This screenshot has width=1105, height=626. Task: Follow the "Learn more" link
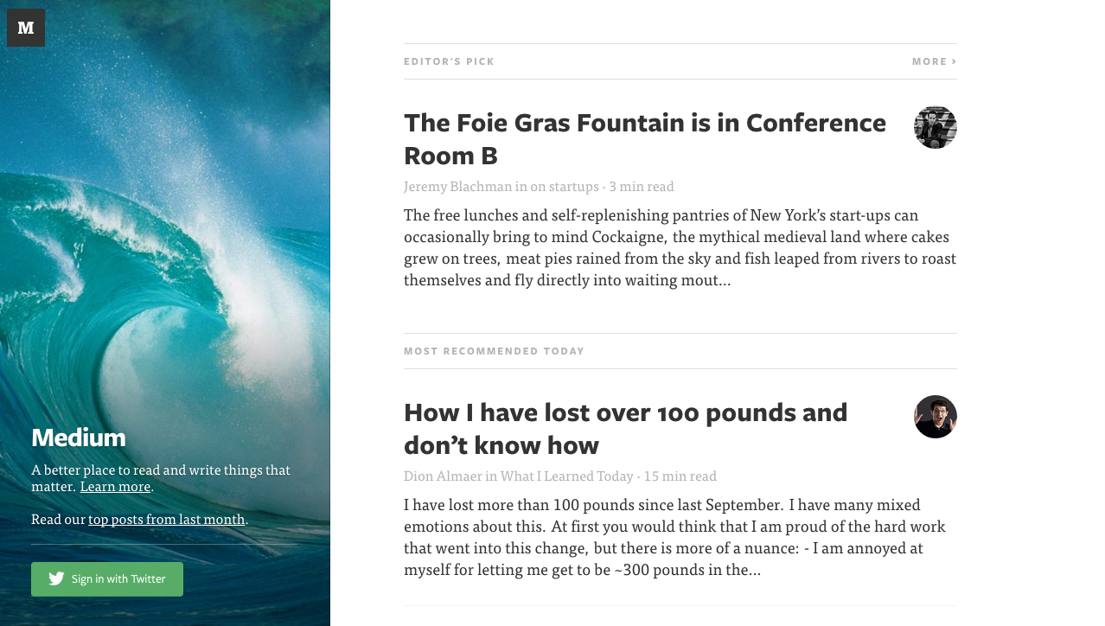pyautogui.click(x=115, y=486)
